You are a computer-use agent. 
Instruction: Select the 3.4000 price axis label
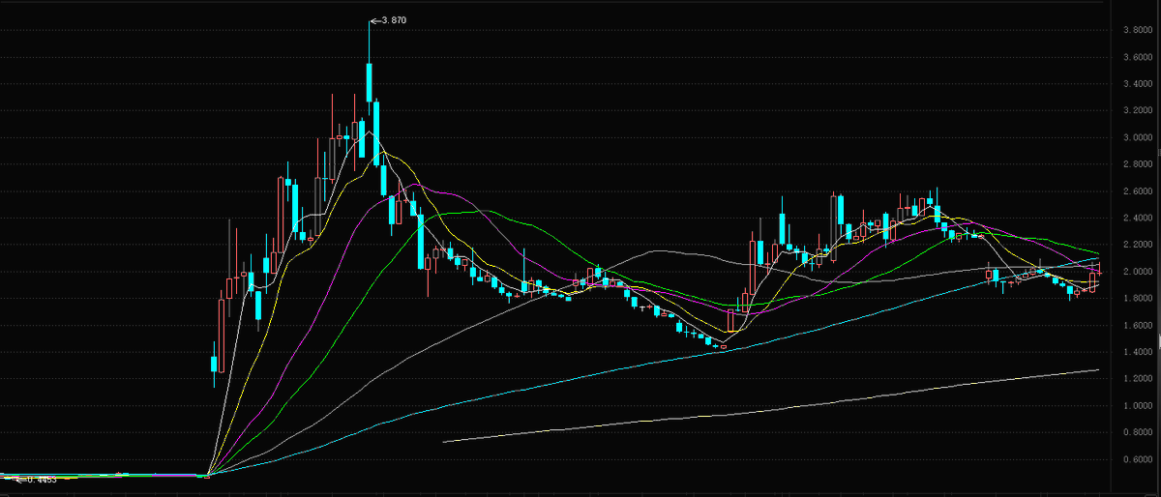click(x=1137, y=84)
